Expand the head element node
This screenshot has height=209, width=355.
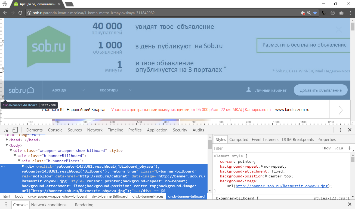[x=7, y=140]
